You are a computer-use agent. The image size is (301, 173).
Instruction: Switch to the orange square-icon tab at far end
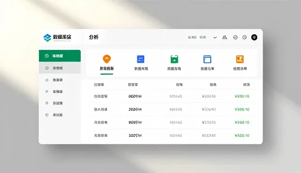coord(240,63)
